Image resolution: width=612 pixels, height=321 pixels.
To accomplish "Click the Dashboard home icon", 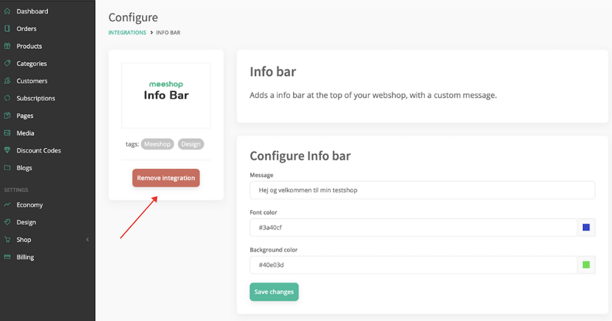I will tap(7, 11).
